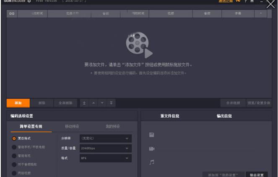The image size is (278, 177).
Task: Select the audio extraction radio option
Action: pos(14,164)
